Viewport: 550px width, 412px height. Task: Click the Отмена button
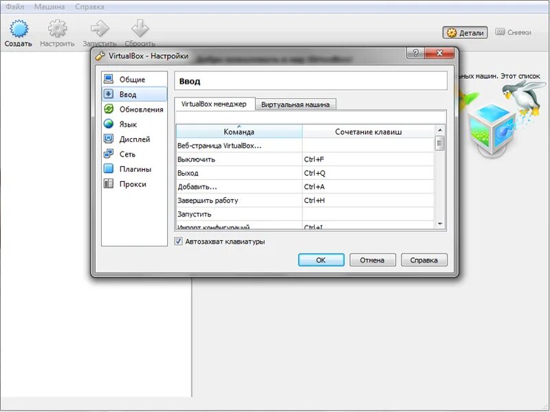coord(372,260)
